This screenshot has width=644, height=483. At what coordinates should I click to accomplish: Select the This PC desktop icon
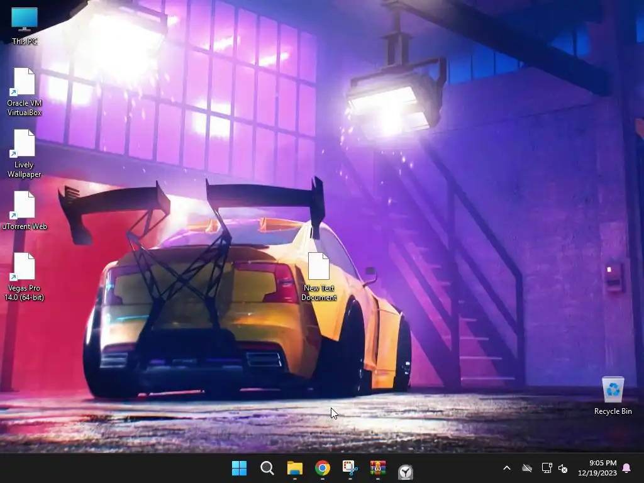pos(25,26)
